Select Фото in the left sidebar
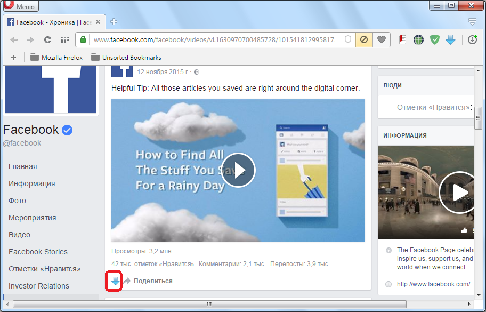 tap(17, 201)
